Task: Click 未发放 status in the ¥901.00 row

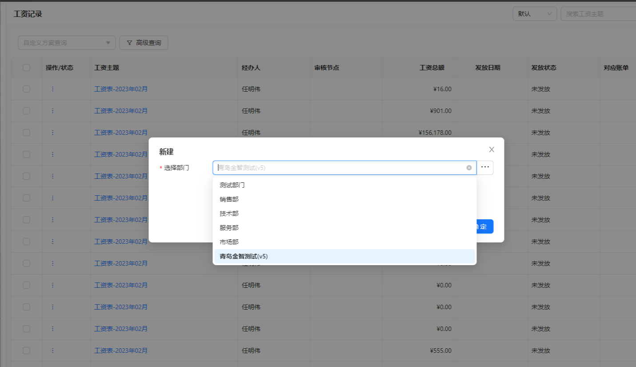Action: (541, 111)
